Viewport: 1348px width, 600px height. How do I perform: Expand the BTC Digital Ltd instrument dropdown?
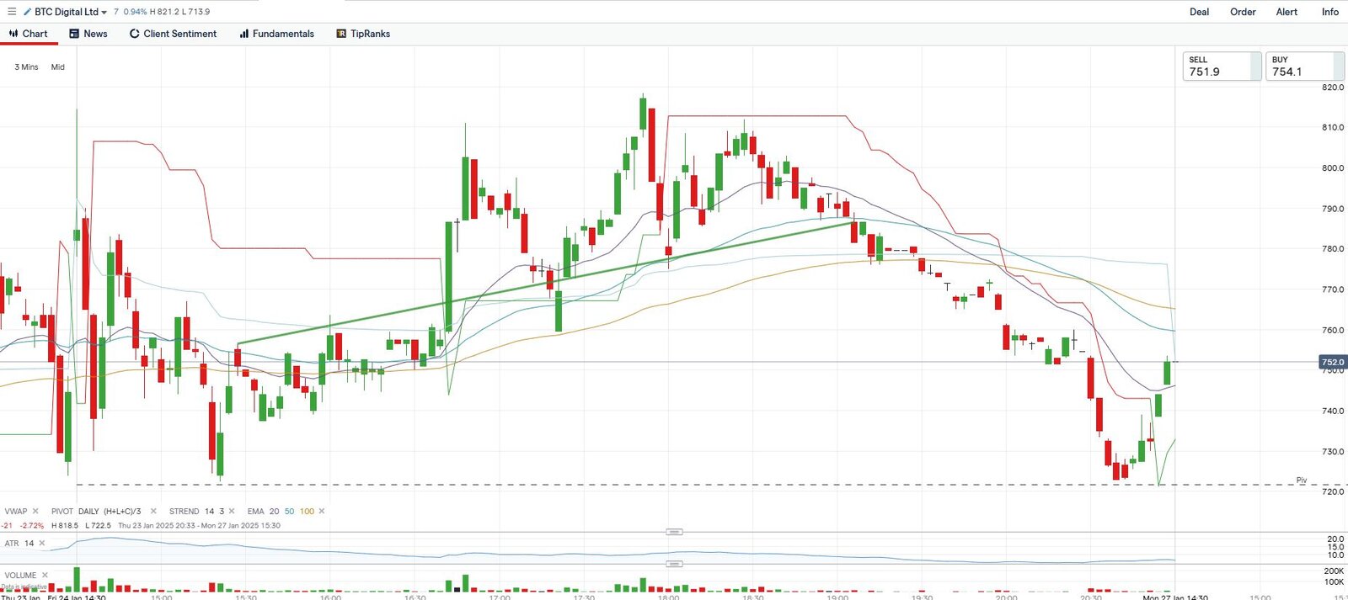click(104, 13)
